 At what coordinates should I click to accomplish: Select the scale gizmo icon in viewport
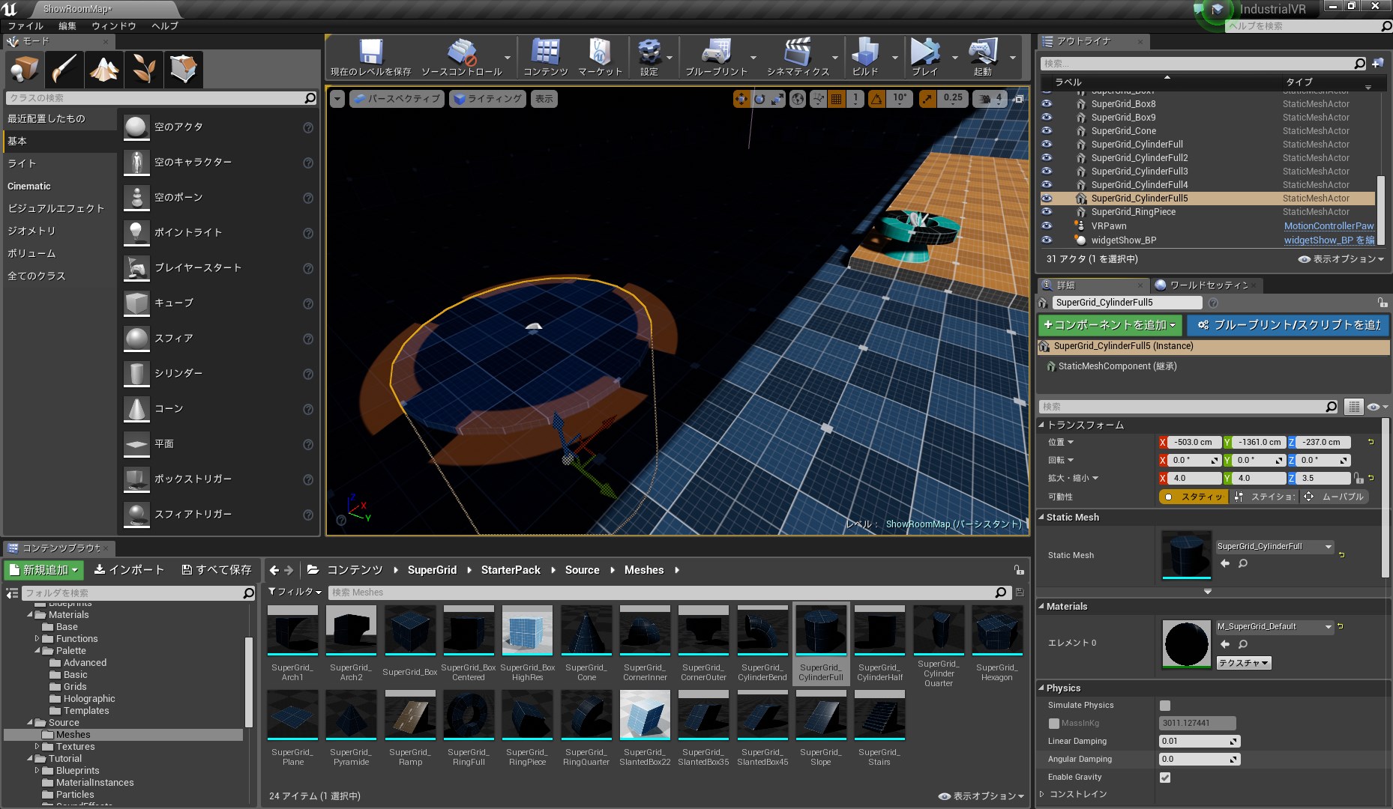click(777, 99)
